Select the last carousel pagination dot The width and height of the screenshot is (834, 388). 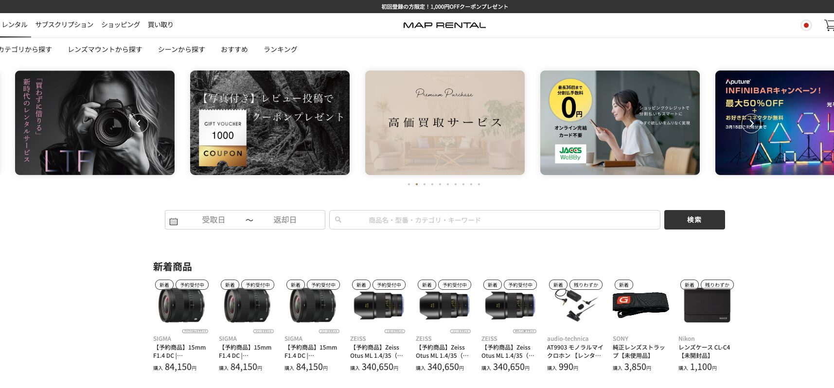[479, 184]
